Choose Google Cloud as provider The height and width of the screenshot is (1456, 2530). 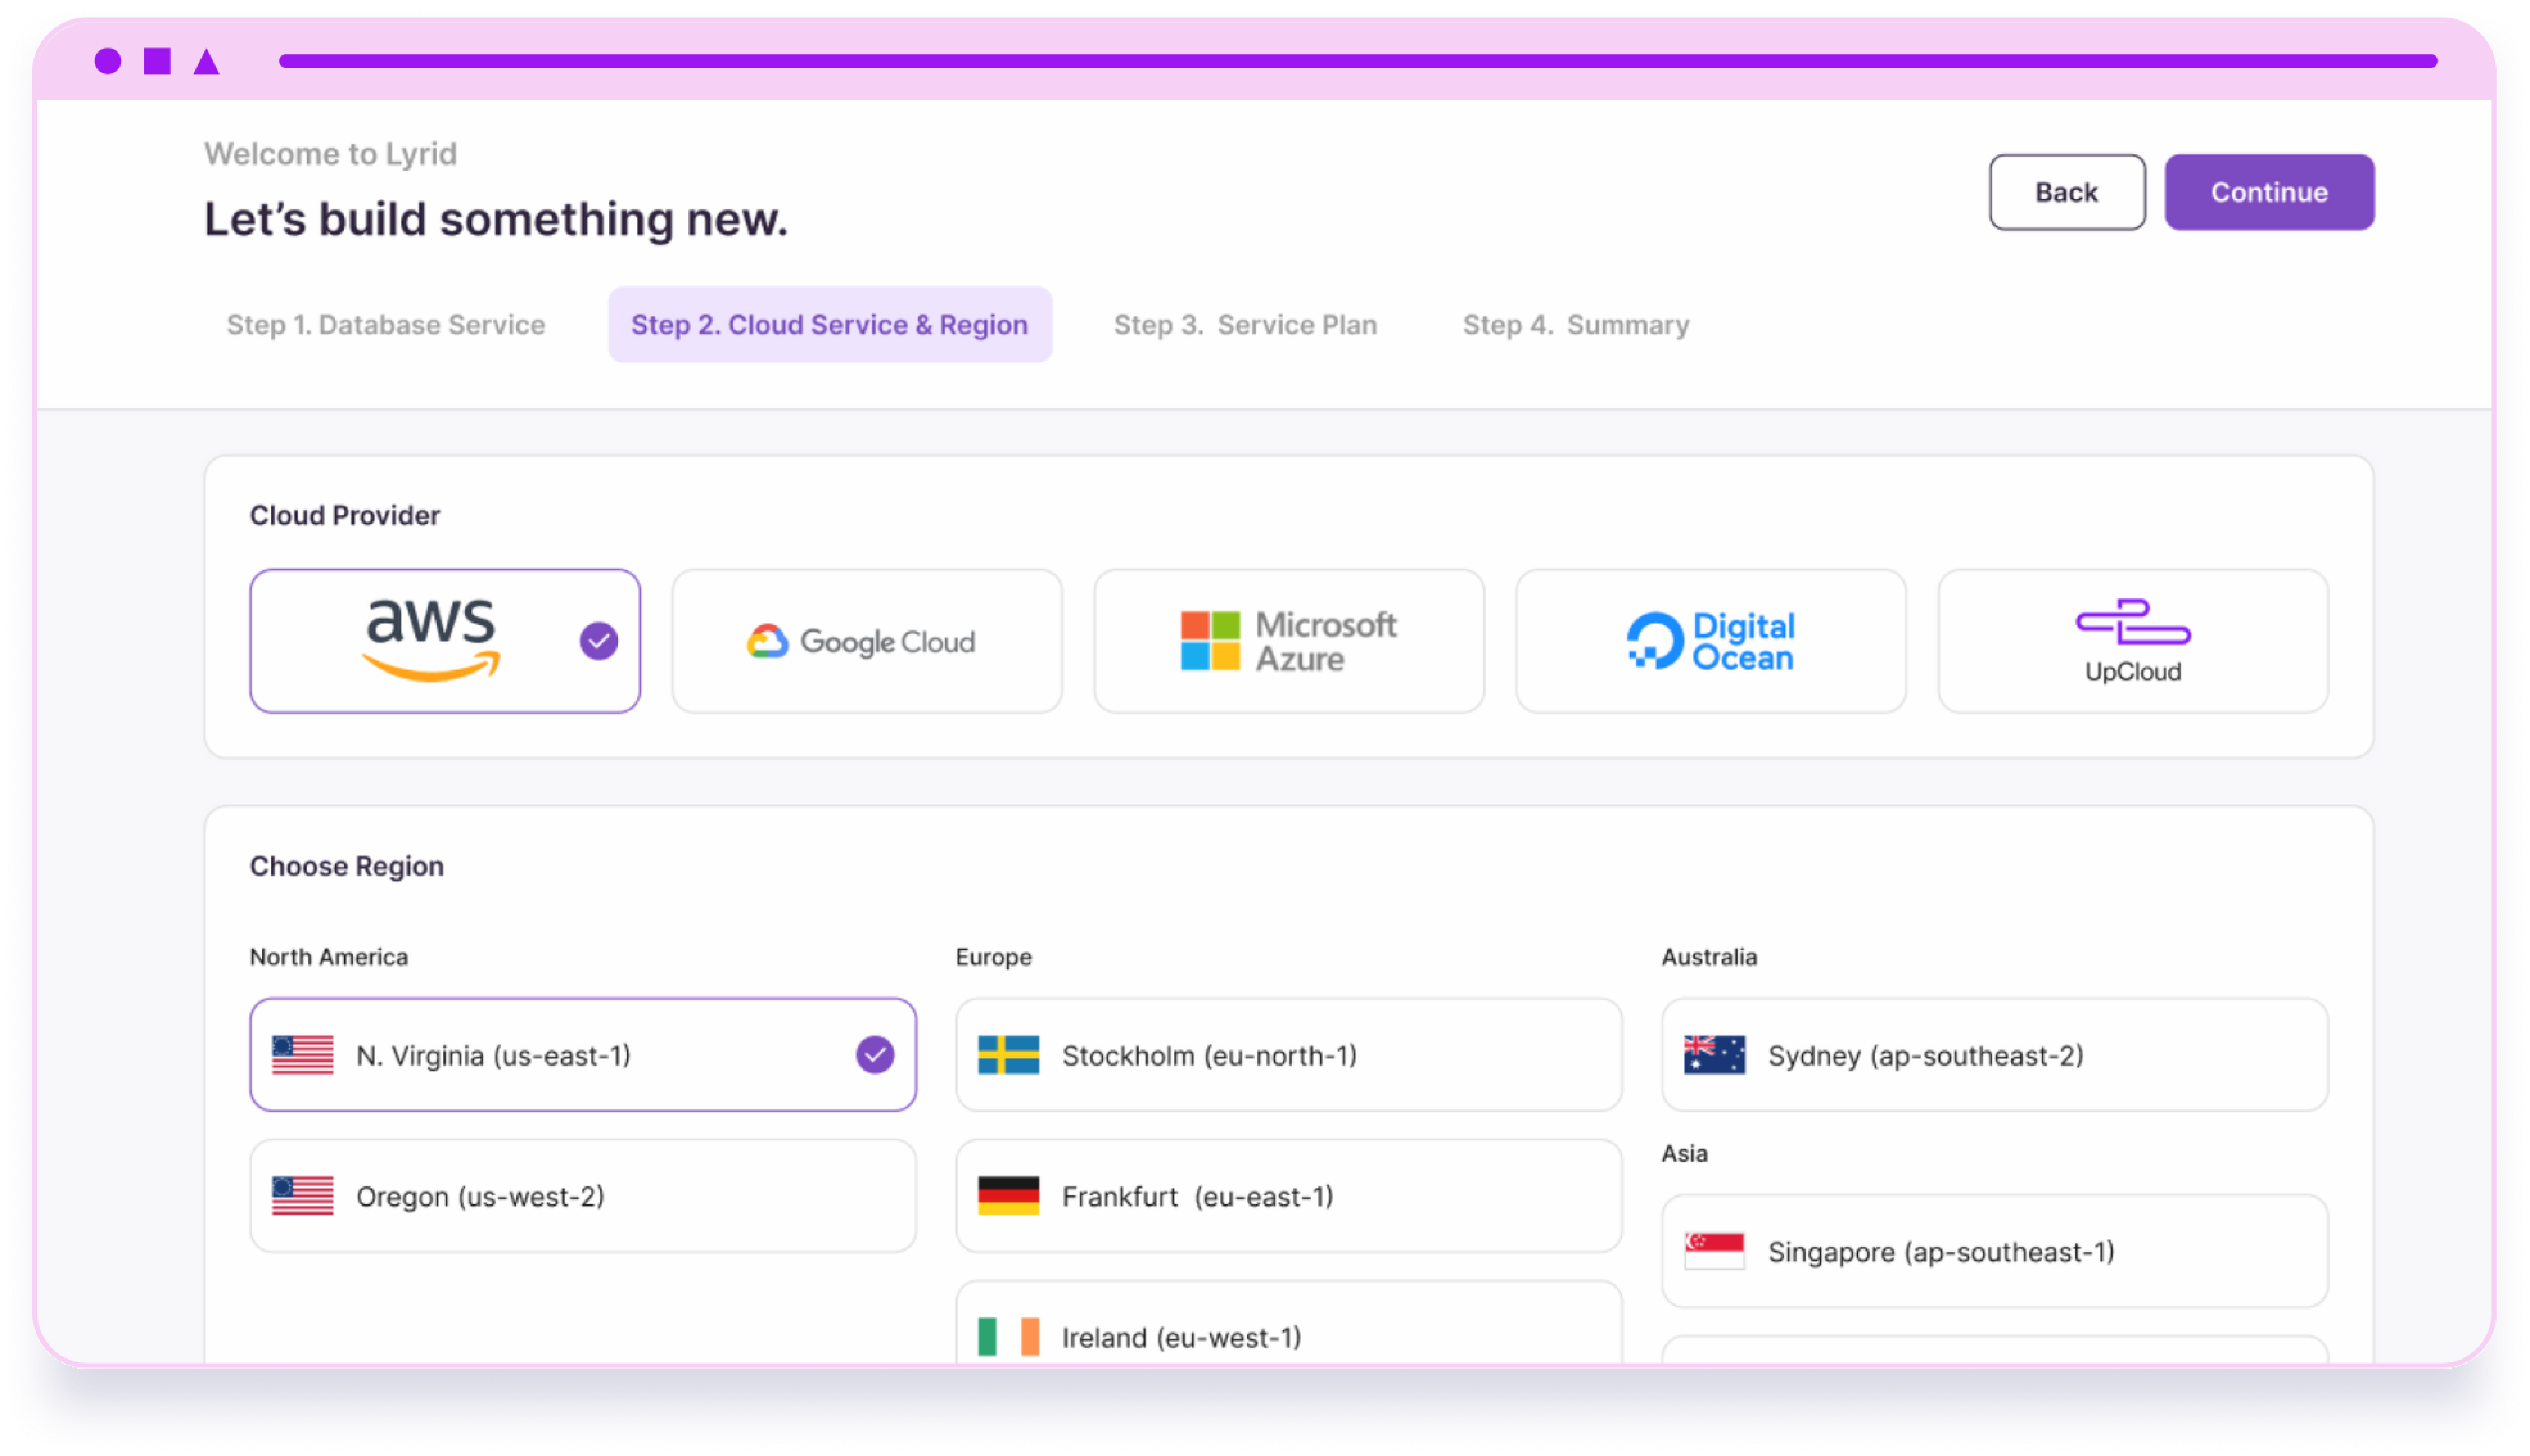click(867, 641)
